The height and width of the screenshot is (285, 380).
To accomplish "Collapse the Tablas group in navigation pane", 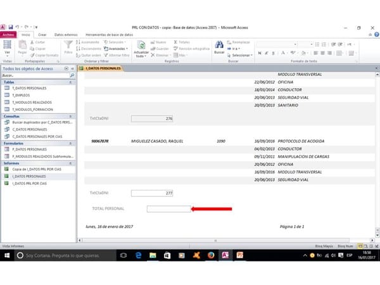I will [x=71, y=82].
